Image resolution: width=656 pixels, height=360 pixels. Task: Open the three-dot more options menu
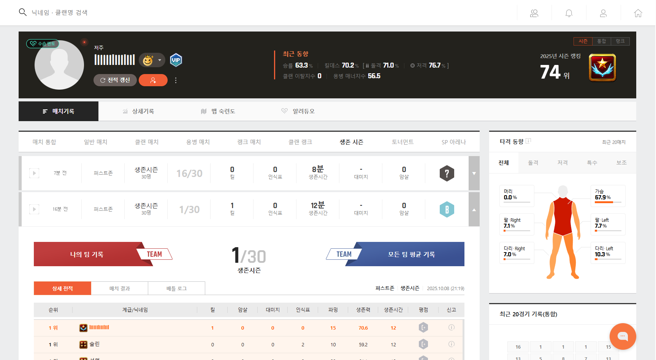click(x=176, y=80)
